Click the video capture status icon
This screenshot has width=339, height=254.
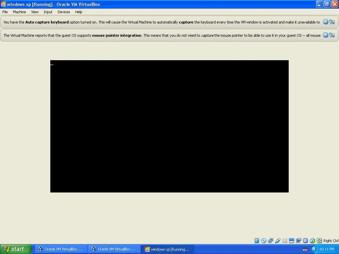click(298, 241)
